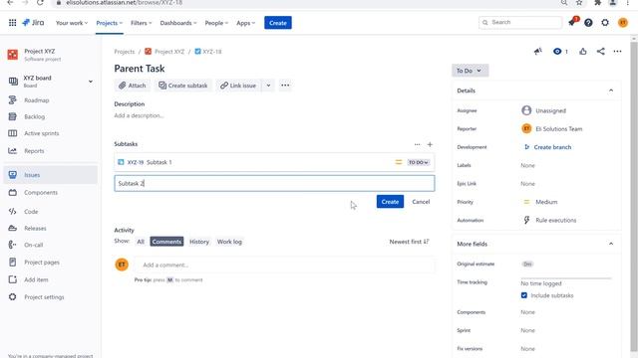Click the Search box in header

(520, 22)
